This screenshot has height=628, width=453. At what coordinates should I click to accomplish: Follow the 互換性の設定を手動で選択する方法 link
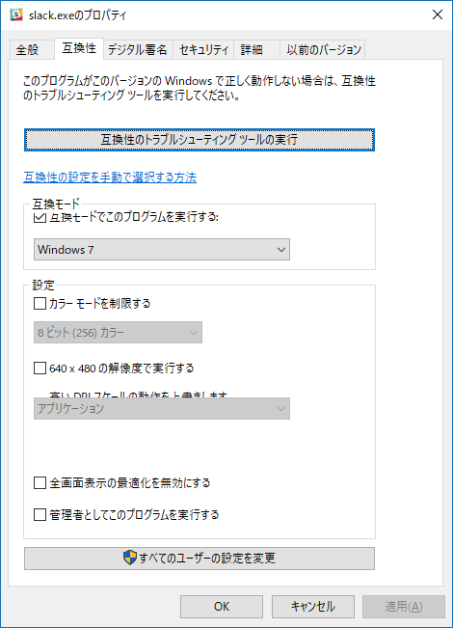point(110,177)
